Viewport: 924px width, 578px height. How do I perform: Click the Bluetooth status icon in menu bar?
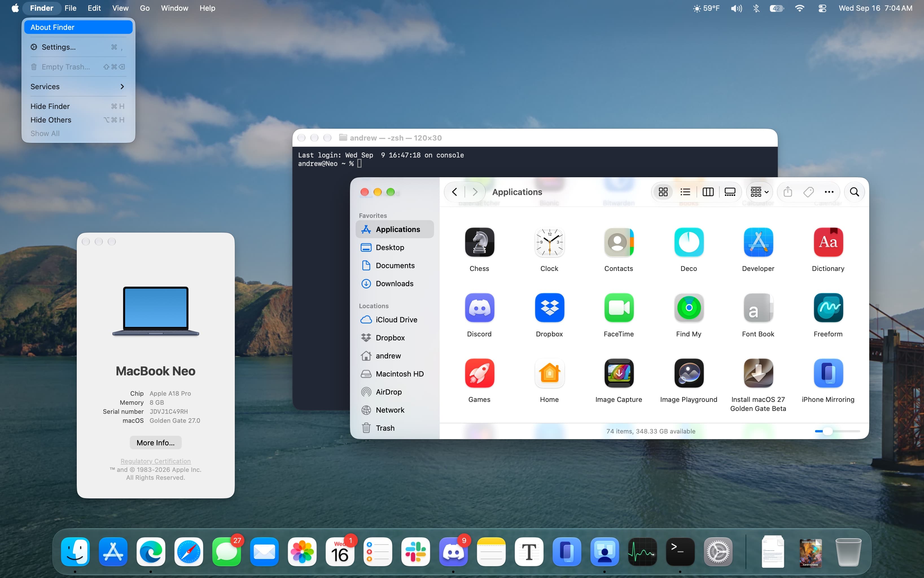click(x=756, y=8)
